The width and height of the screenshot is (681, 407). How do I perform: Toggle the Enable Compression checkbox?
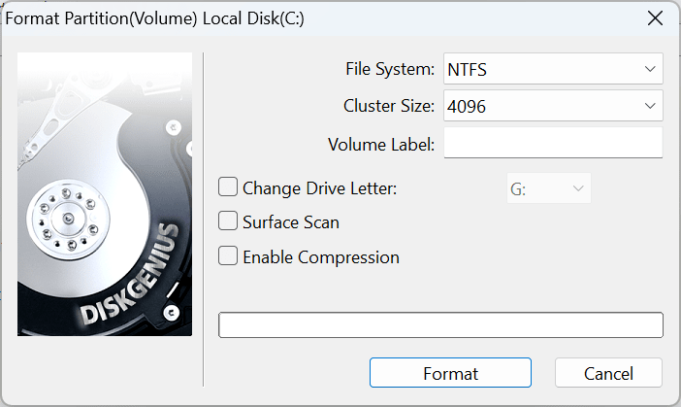229,257
